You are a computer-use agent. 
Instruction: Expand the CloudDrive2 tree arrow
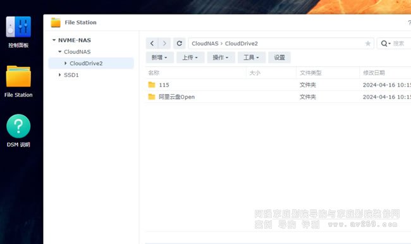pyautogui.click(x=66, y=63)
